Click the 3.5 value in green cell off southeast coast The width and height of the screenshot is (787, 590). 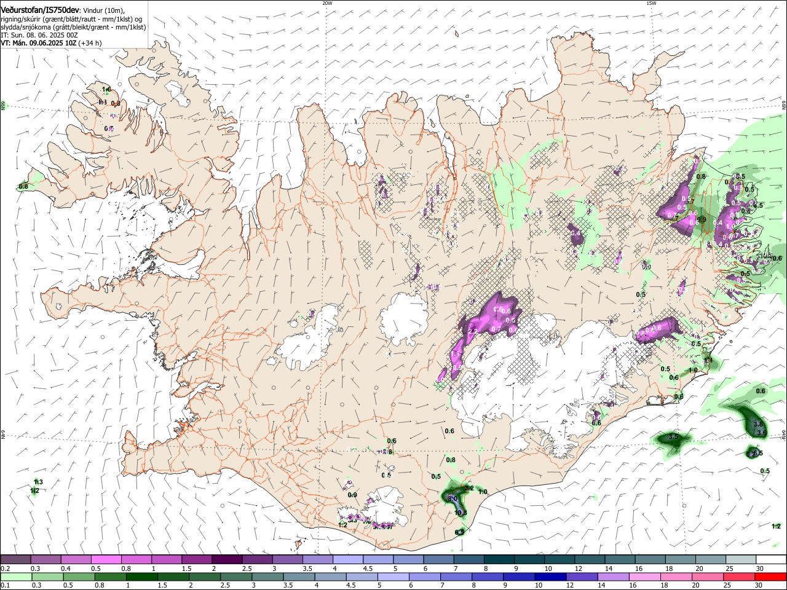[673, 437]
